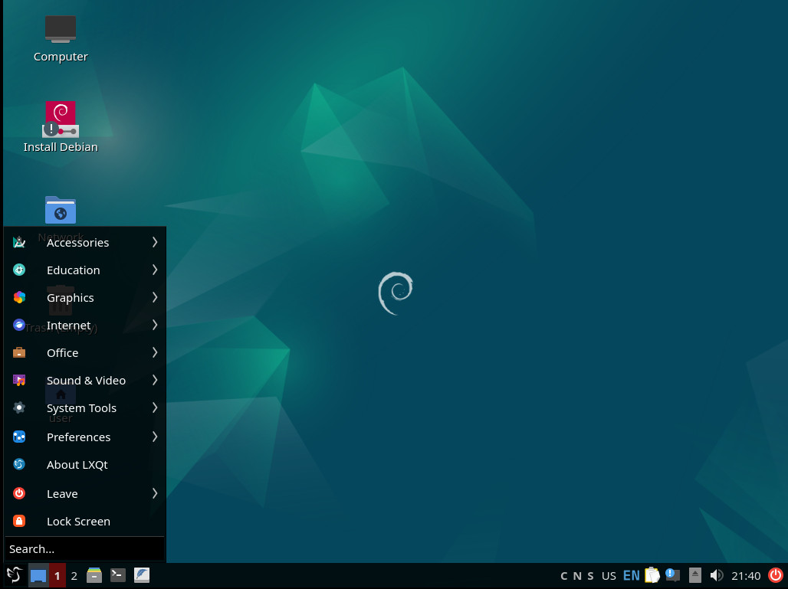This screenshot has width=788, height=589.
Task: Launch the terminal from the quick launch
Action: tap(117, 575)
